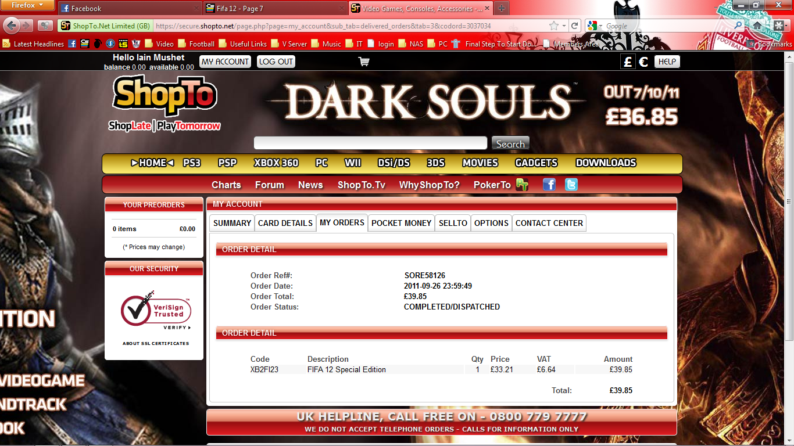Open the Google search engine dropdown

click(x=595, y=26)
